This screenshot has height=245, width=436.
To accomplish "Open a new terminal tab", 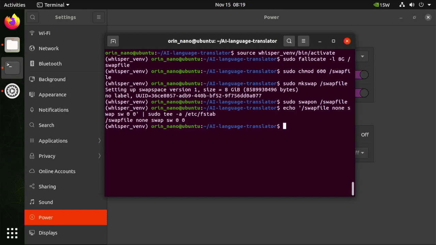I will click(113, 41).
